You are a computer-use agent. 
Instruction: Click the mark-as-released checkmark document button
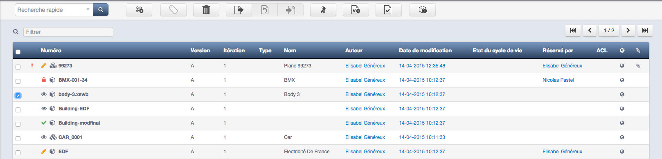pos(389,10)
